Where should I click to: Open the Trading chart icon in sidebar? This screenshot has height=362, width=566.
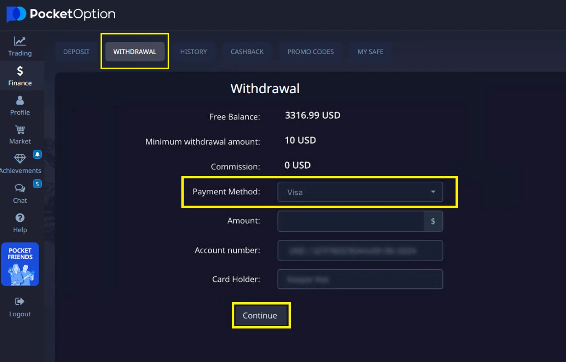20,41
